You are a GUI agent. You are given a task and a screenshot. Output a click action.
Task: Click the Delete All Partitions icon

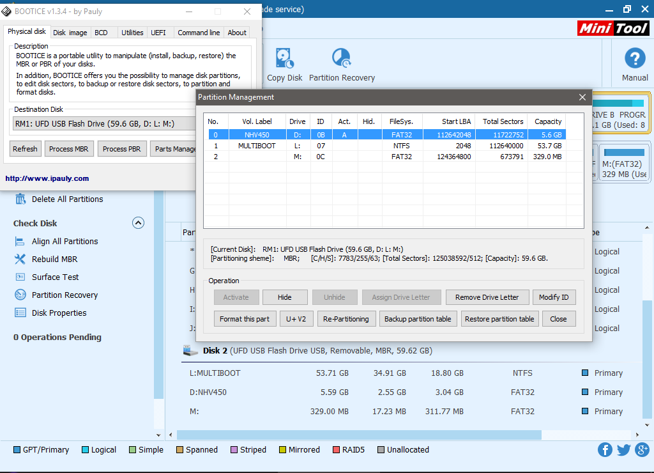pyautogui.click(x=20, y=199)
